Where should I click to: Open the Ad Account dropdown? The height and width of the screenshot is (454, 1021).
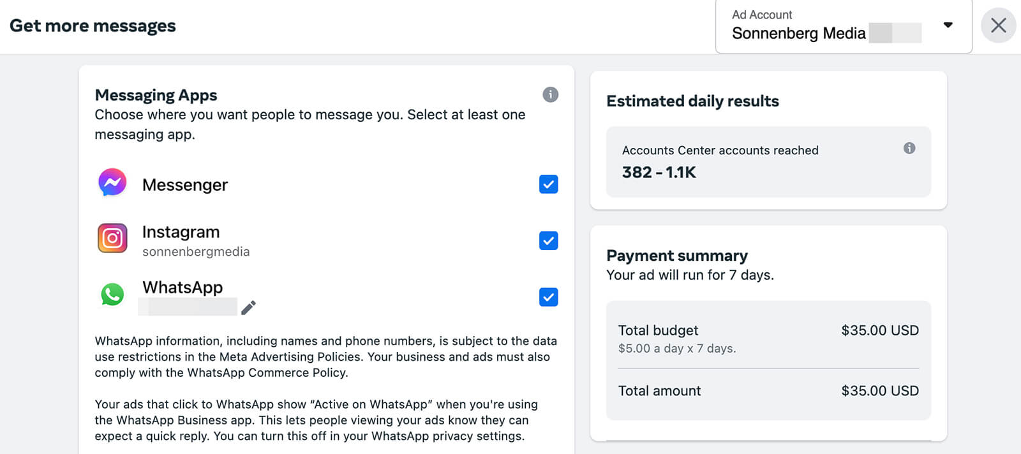point(844,26)
